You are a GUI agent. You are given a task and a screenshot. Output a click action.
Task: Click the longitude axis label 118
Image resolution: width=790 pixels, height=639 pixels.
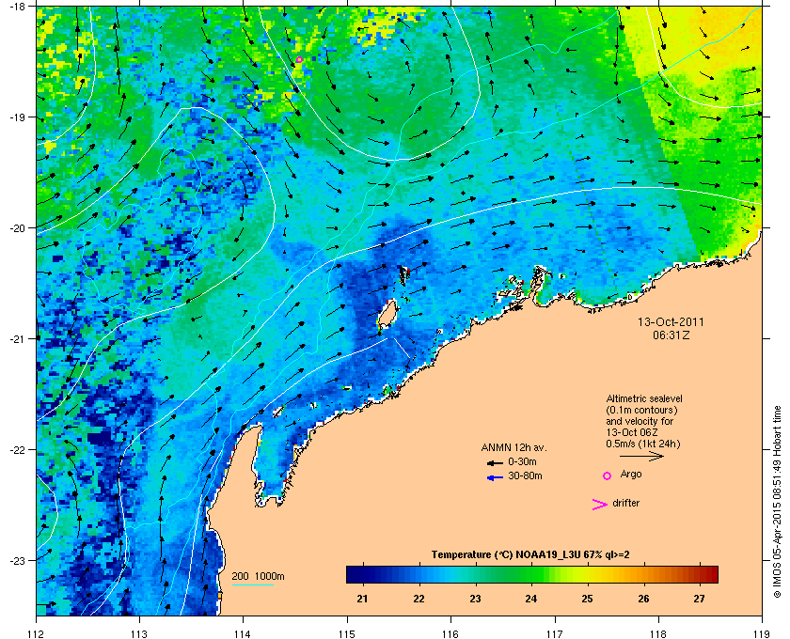pyautogui.click(x=658, y=633)
